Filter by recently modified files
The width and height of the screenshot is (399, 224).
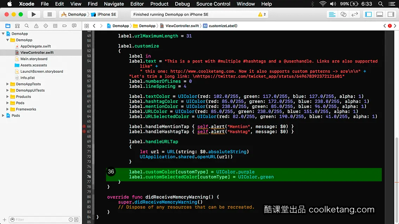coord(71,220)
